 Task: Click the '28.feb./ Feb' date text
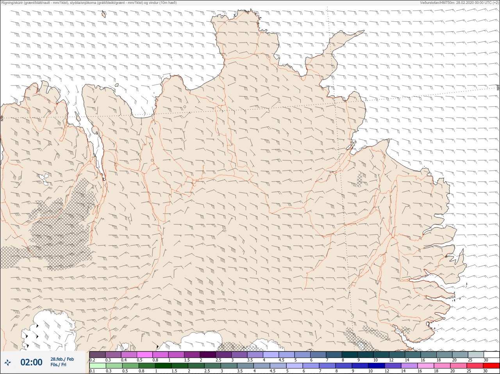[x=62, y=359]
